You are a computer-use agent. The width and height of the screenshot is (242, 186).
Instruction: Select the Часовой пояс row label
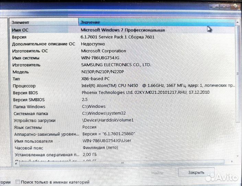(x=29, y=148)
